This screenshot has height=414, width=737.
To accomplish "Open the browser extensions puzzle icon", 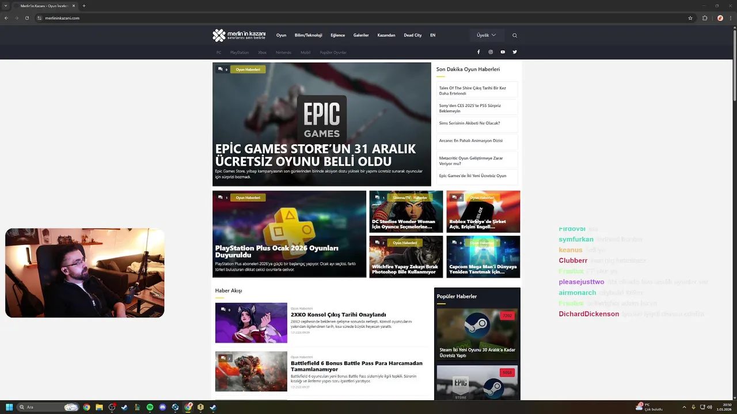I will point(705,18).
